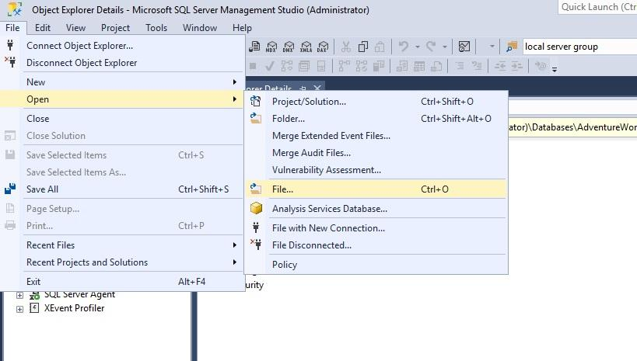Click the Open menu entry
The width and height of the screenshot is (637, 361).
tap(122, 99)
